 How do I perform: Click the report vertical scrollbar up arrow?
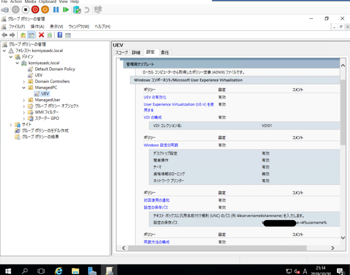(343, 65)
